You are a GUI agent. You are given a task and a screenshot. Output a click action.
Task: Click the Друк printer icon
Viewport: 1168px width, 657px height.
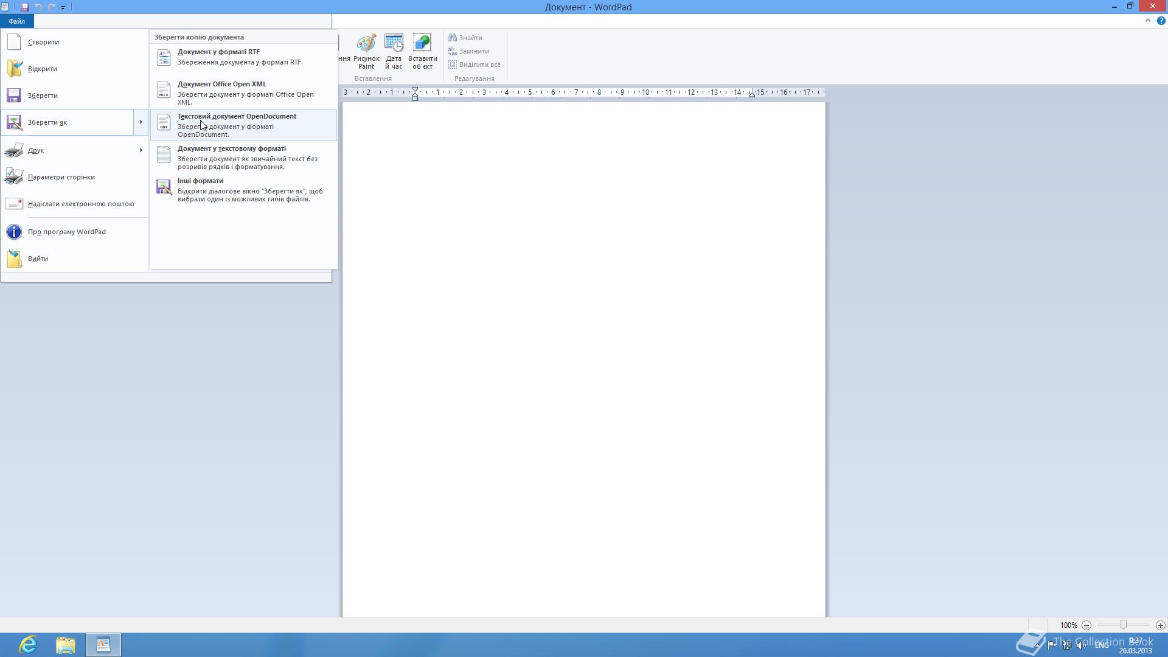14,150
